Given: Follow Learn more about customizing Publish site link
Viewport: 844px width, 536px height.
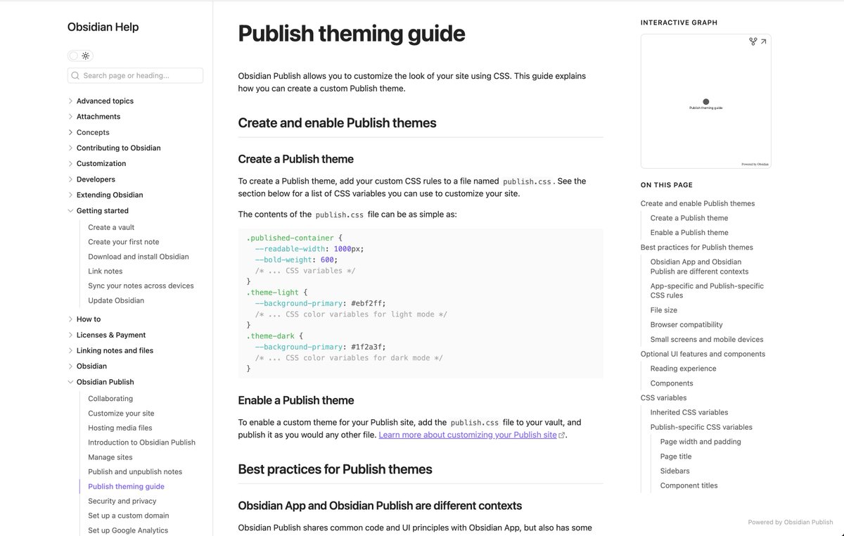Looking at the screenshot, I should (468, 435).
